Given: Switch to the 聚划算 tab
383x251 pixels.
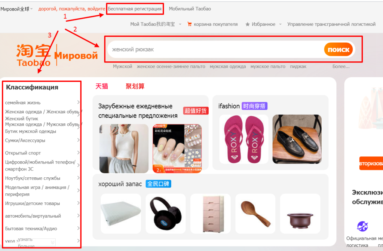Looking at the screenshot, I should click(135, 86).
